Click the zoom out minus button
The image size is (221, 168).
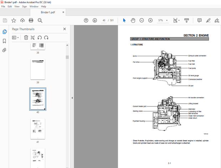pos(142,21)
